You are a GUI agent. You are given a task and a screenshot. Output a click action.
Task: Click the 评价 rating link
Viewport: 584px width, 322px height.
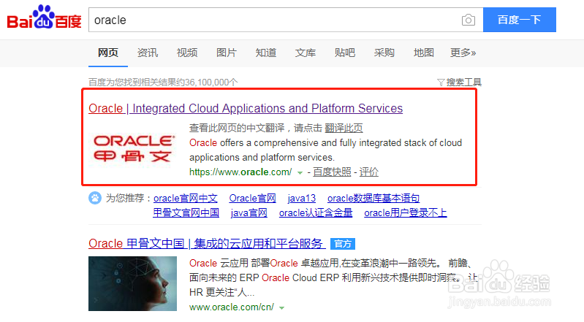368,172
